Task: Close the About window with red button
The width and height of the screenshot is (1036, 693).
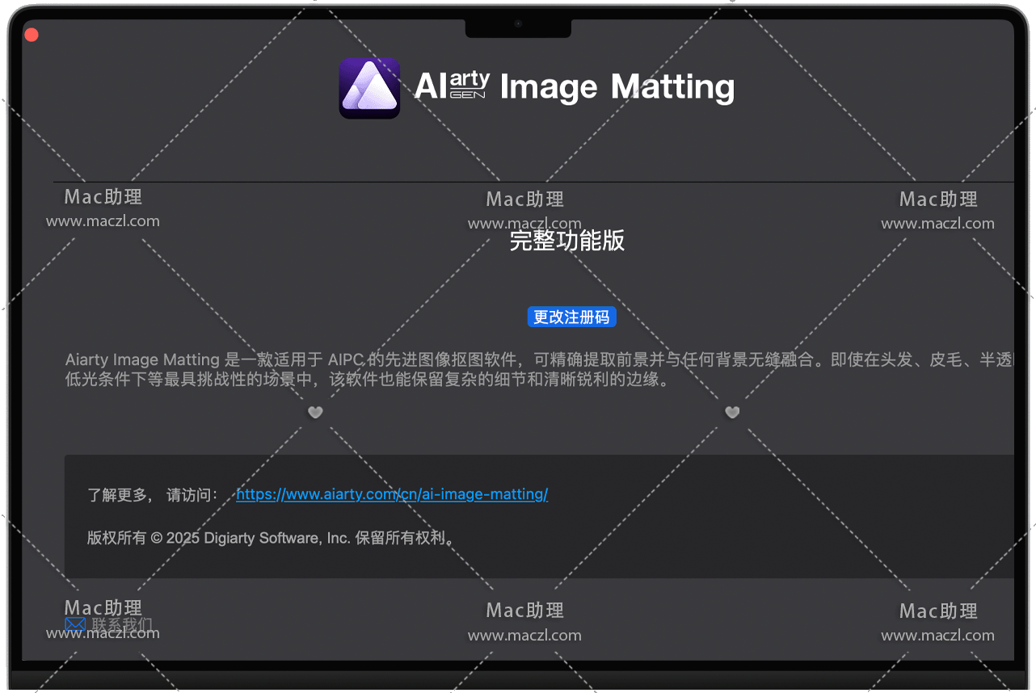Action: [32, 35]
